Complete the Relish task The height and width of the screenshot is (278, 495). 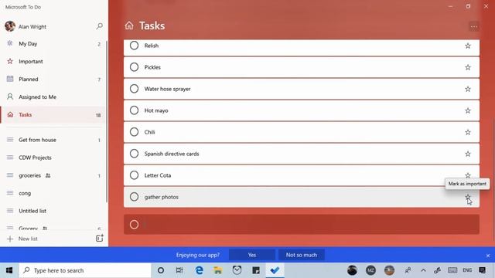(x=134, y=46)
